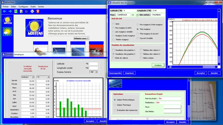
Task: Click the Imprimer button
Action: coord(130,73)
